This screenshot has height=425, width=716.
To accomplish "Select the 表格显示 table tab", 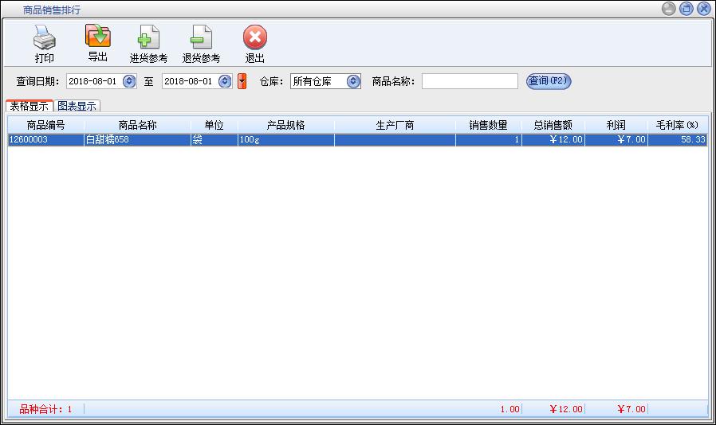I will coord(30,106).
